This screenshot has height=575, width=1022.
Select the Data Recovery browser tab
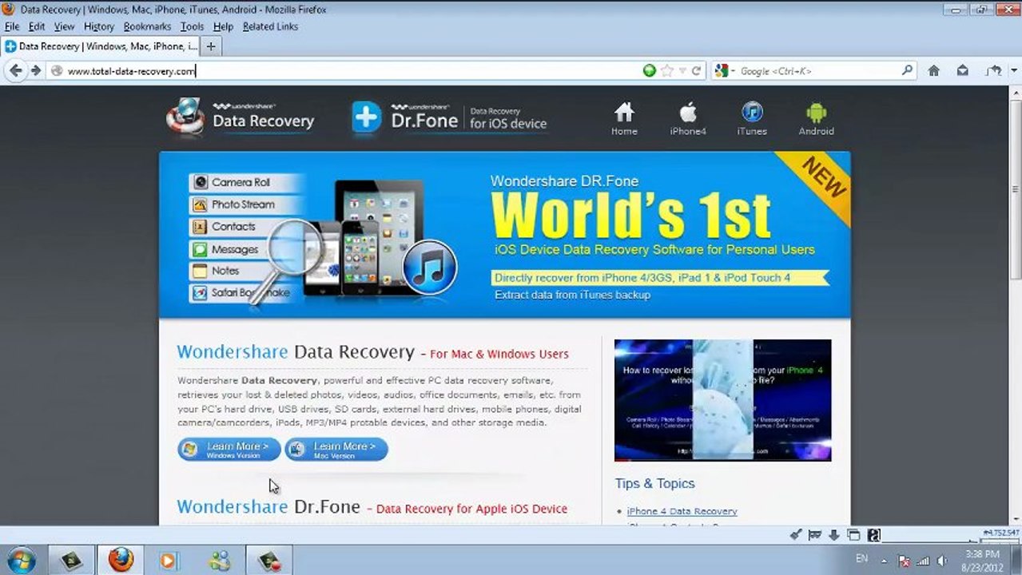(99, 46)
